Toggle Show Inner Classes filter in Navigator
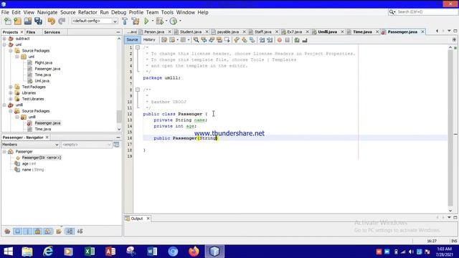This screenshot has width=459, height=258. 48,231
